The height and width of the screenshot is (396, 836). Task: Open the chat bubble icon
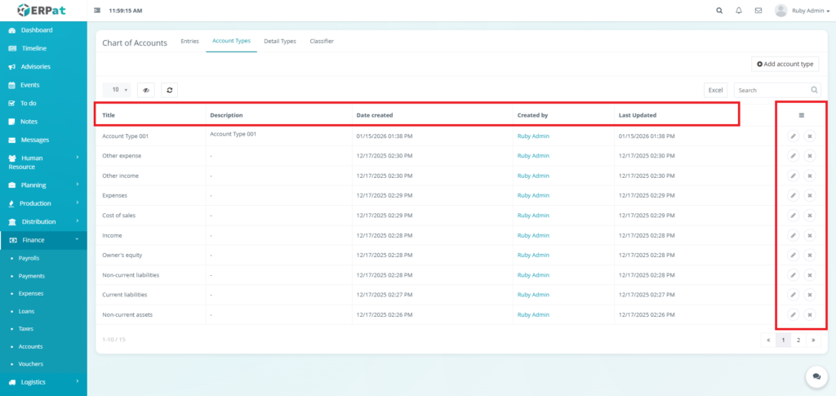[816, 376]
